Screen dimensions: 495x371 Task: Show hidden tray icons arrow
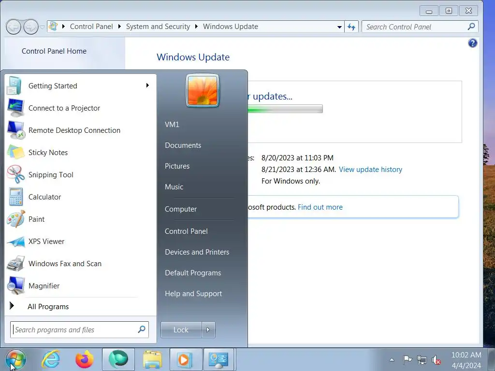click(392, 359)
